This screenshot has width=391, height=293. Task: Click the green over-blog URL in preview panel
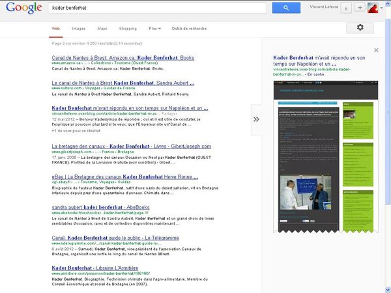coord(311,72)
